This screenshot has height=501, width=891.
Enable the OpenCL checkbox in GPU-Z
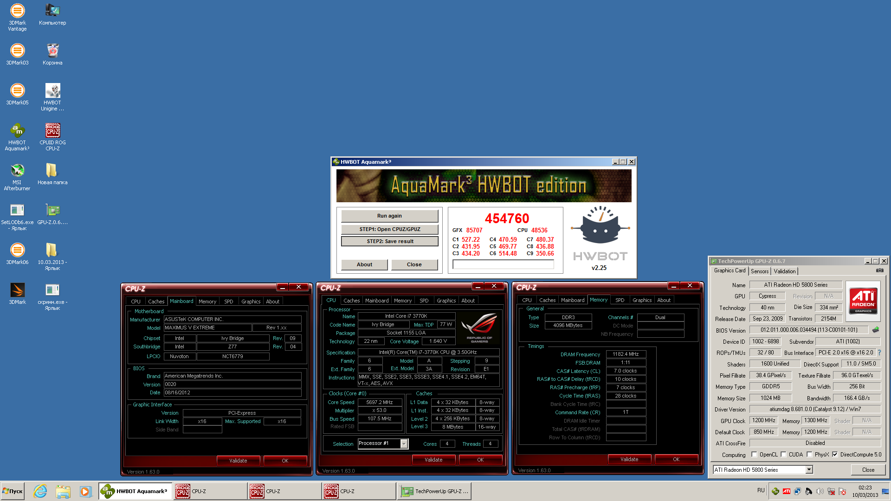(754, 455)
